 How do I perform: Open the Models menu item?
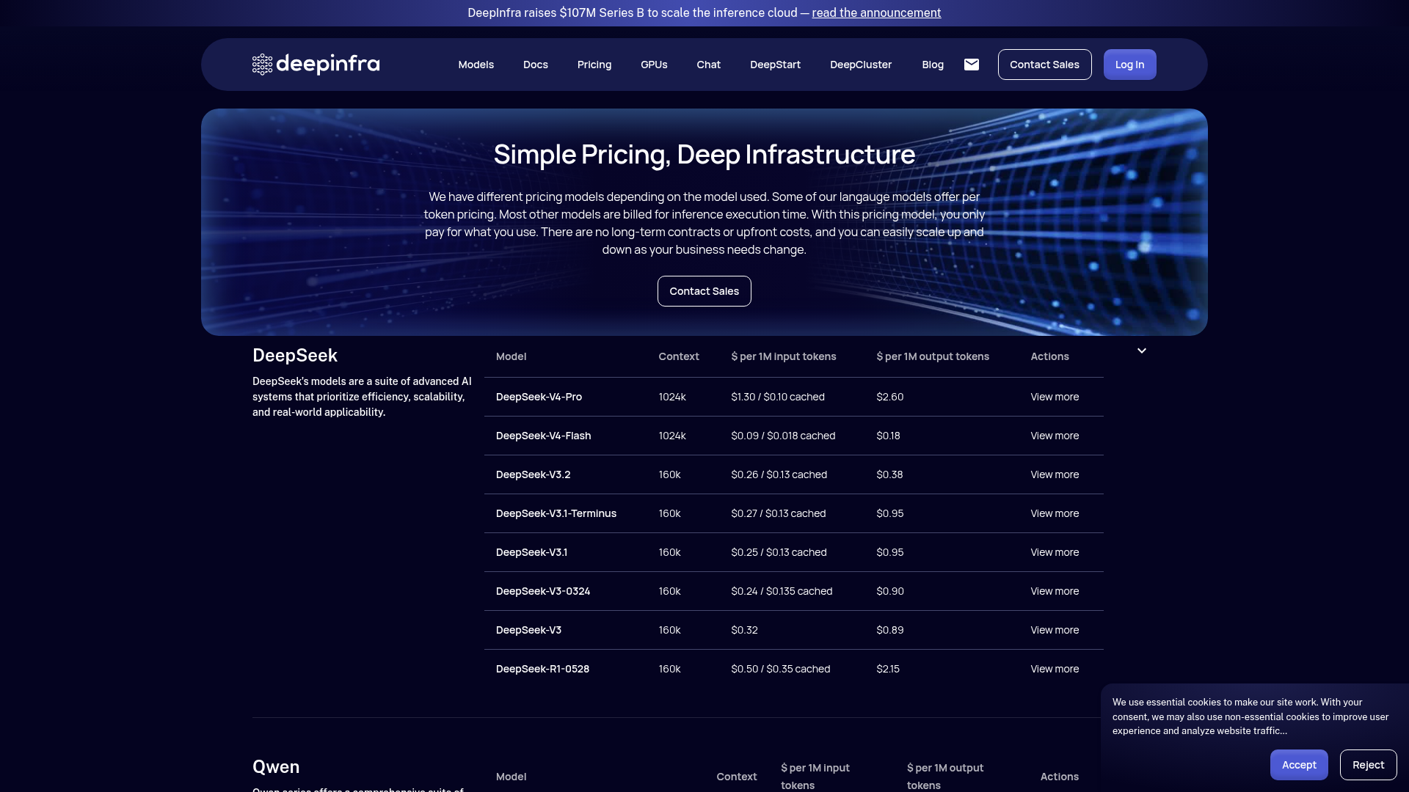pyautogui.click(x=476, y=65)
